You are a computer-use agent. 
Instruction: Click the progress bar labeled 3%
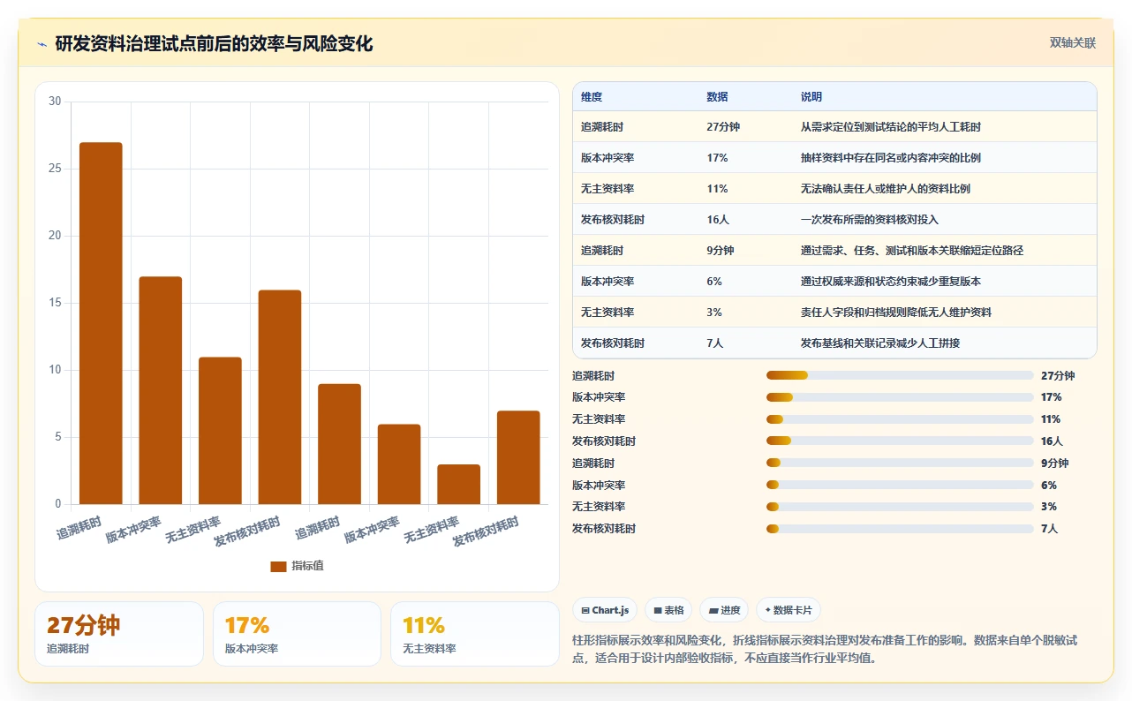click(x=900, y=507)
